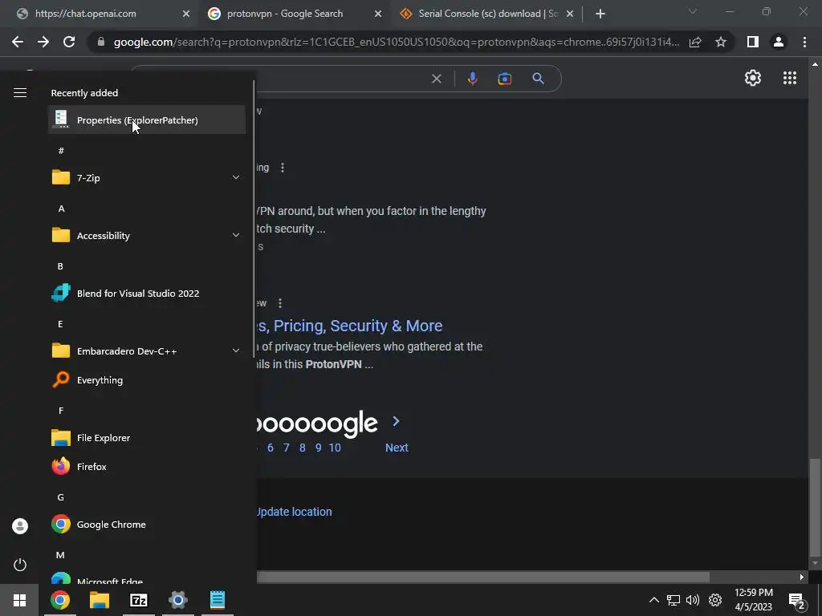Toggle the Start menu hamburger button
The width and height of the screenshot is (822, 616).
coord(20,93)
